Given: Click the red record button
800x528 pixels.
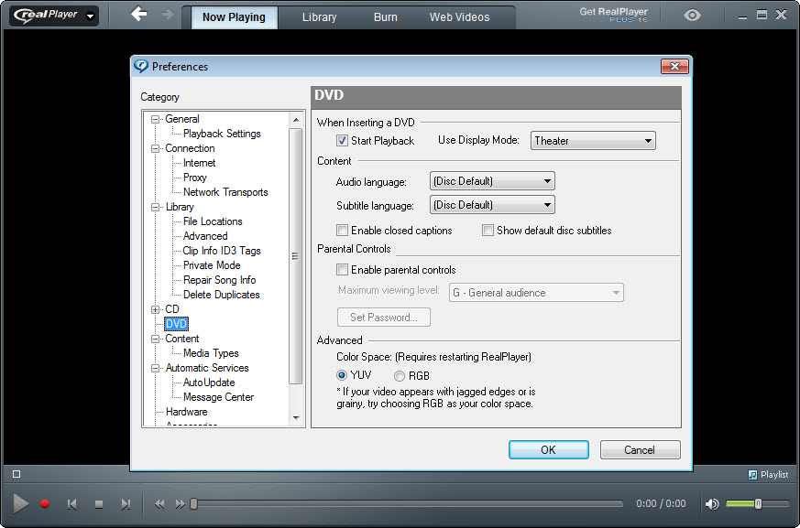Looking at the screenshot, I should (x=45, y=504).
